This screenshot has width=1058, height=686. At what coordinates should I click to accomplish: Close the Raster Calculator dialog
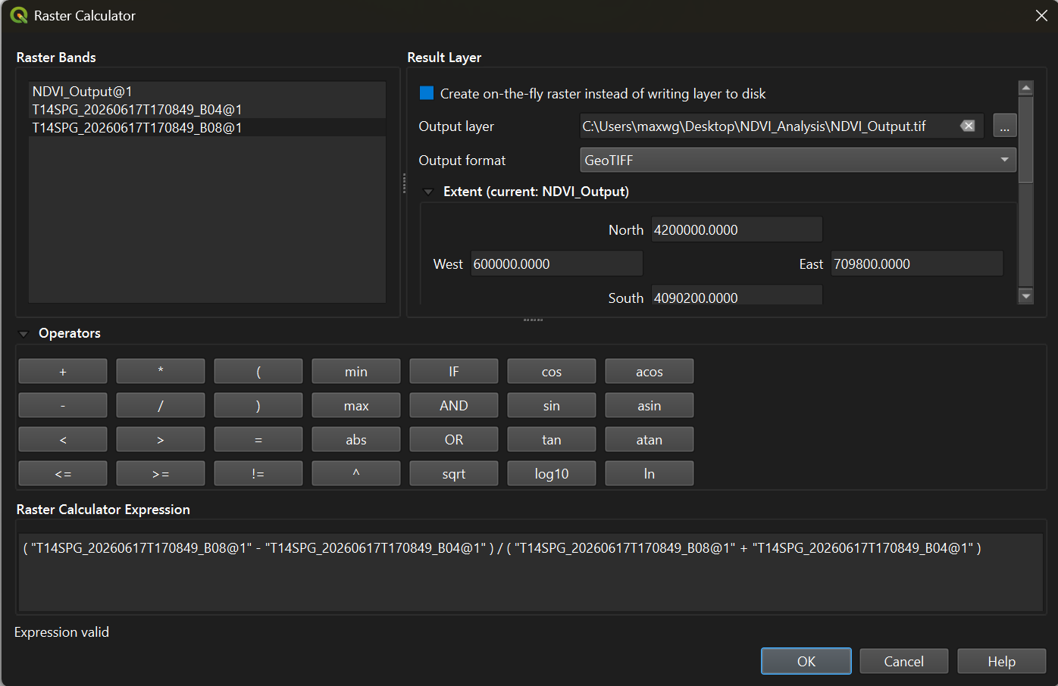point(1041,15)
